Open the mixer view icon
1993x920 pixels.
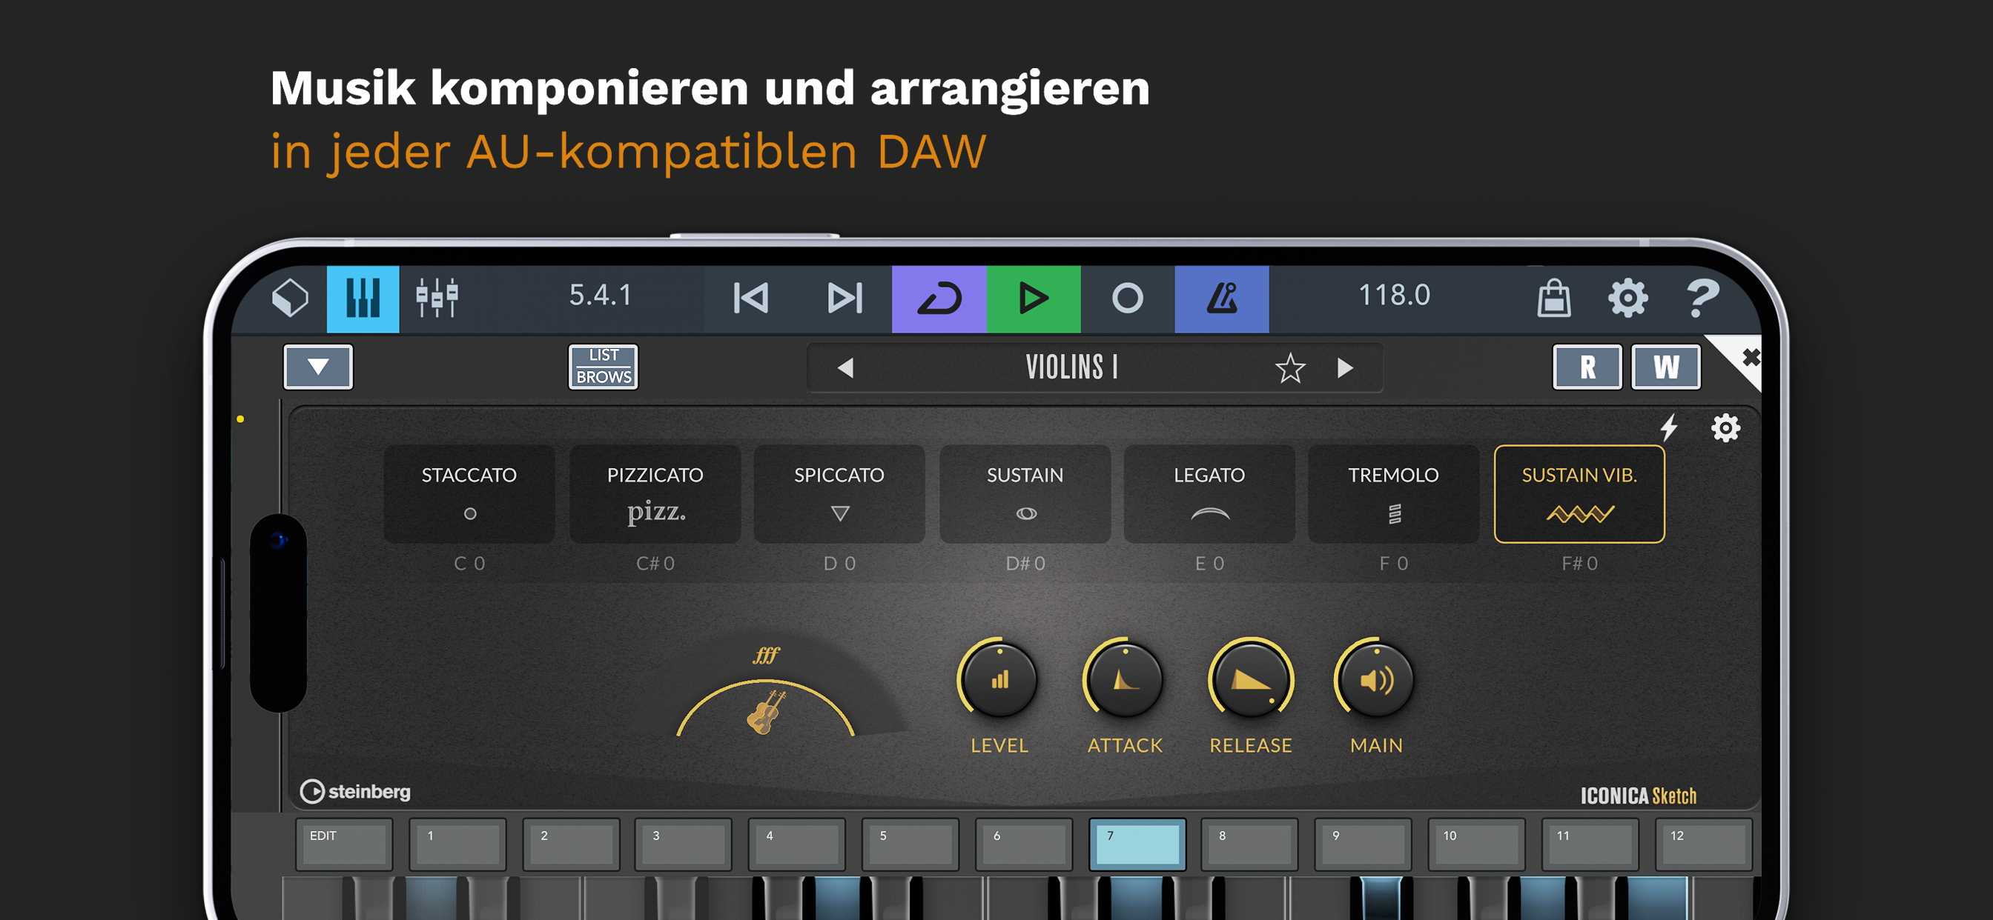[437, 298]
